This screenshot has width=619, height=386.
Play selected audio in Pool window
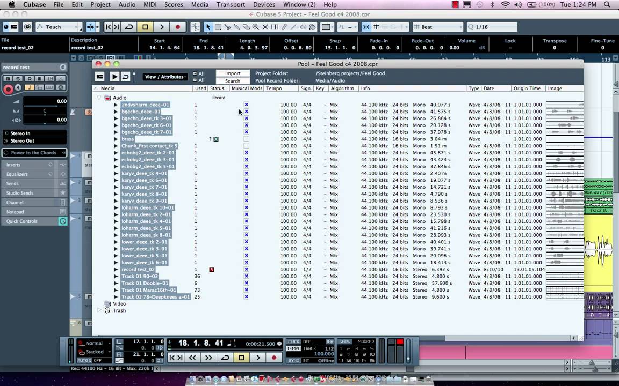pos(114,77)
